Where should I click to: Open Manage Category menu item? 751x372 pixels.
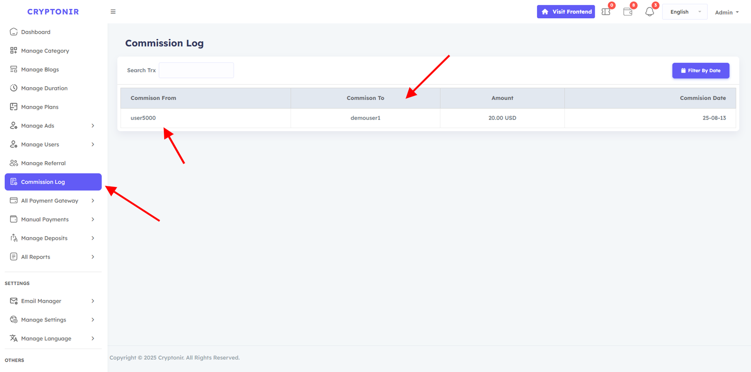[45, 51]
